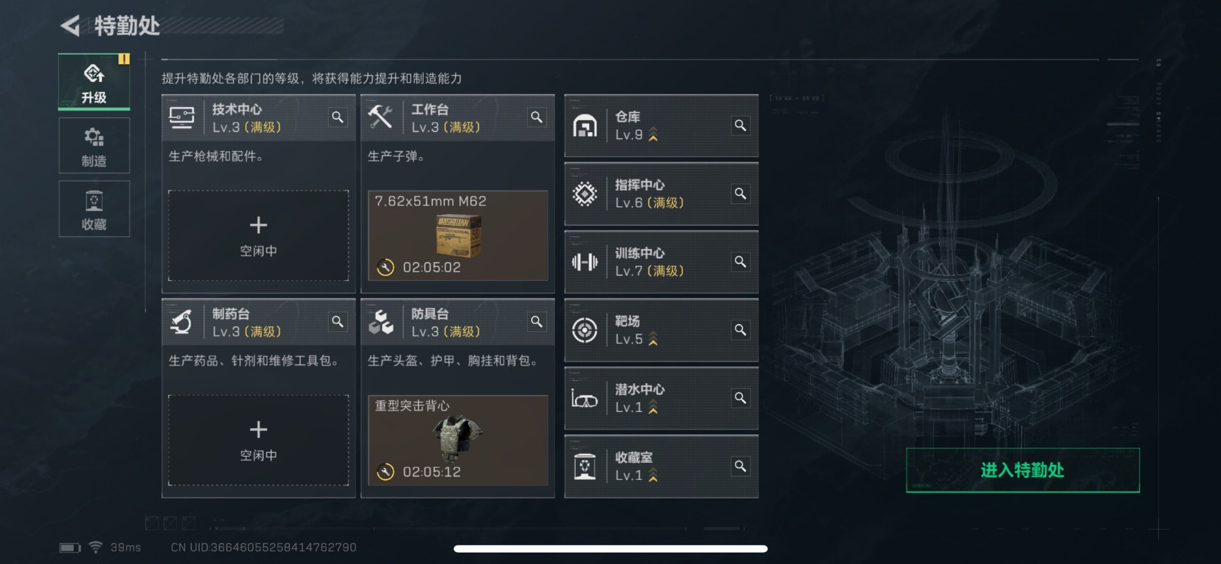Open the 收藏室 Lv.1 panel
This screenshot has width=1221, height=564.
[661, 466]
